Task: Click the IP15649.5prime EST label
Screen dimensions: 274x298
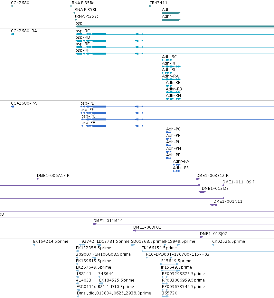Action: pos(176,261)
